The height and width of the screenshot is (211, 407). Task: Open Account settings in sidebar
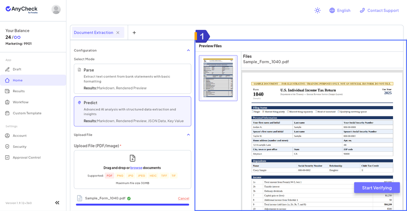click(33, 136)
